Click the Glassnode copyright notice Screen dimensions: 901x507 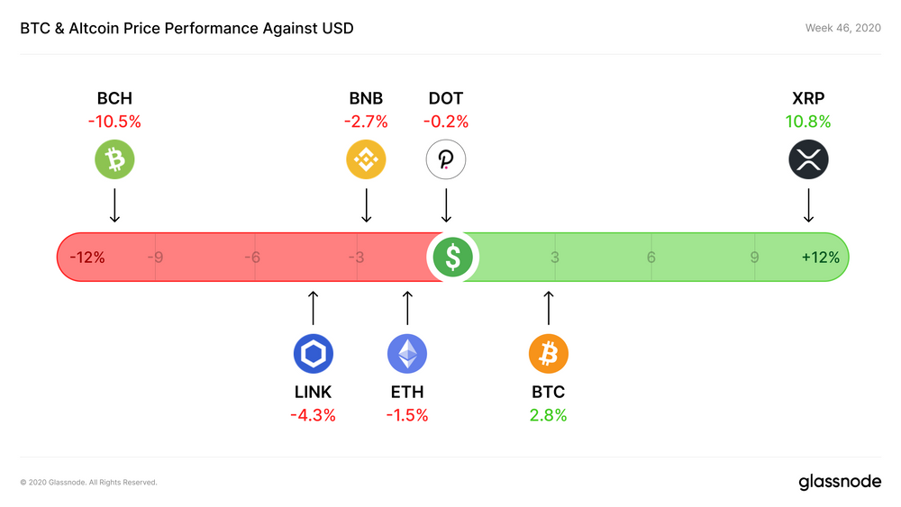tap(88, 483)
